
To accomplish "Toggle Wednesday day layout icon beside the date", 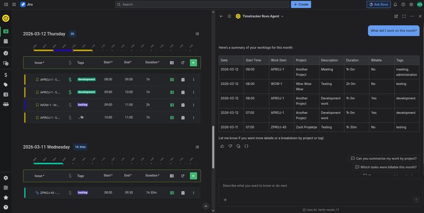I will coord(197,147).
